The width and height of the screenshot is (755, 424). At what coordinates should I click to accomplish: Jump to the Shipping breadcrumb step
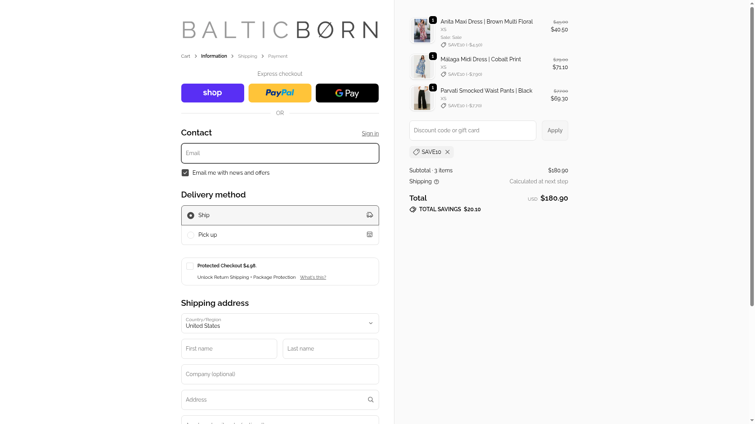click(247, 57)
